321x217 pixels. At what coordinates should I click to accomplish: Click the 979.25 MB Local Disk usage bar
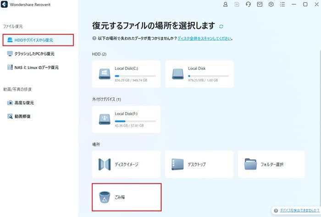coord(208,76)
